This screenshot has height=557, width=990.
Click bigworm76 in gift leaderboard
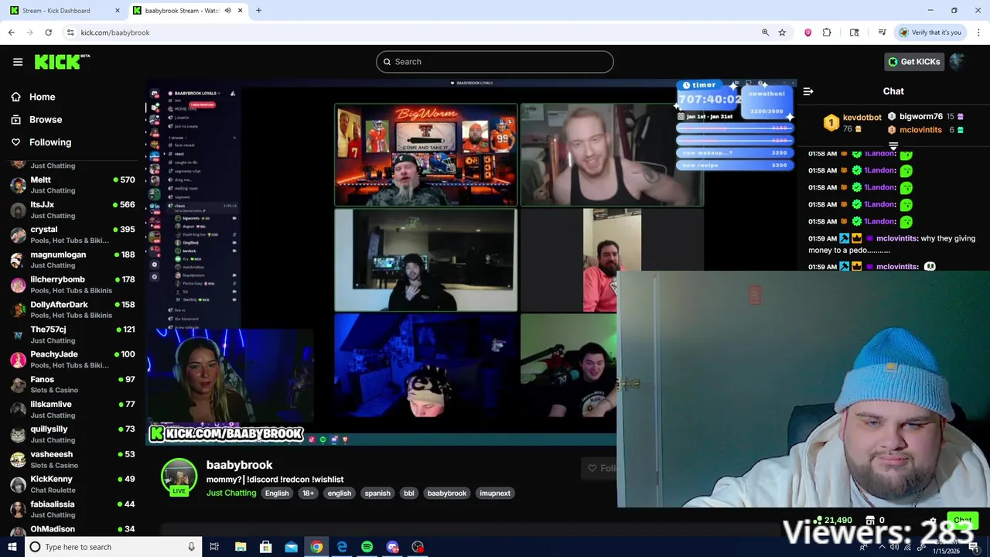pos(921,117)
